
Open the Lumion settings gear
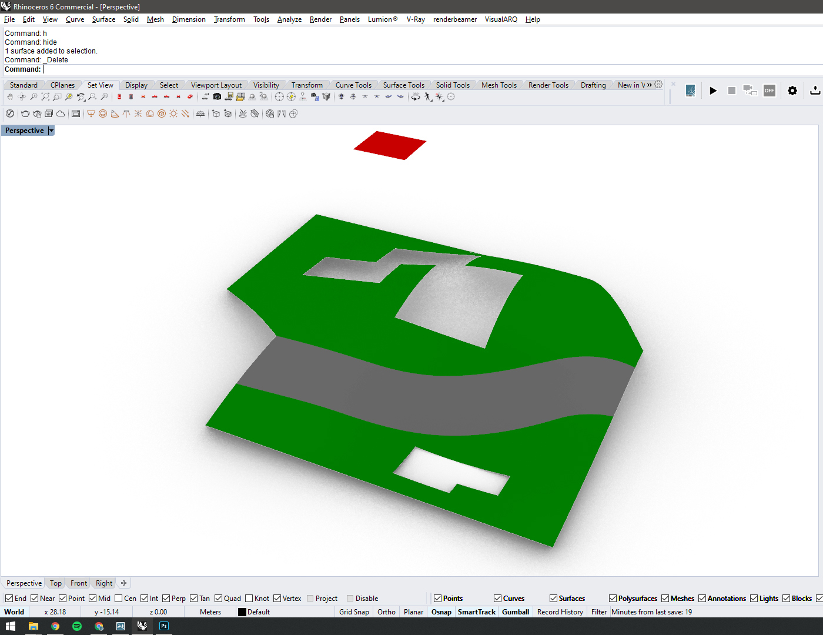point(792,91)
